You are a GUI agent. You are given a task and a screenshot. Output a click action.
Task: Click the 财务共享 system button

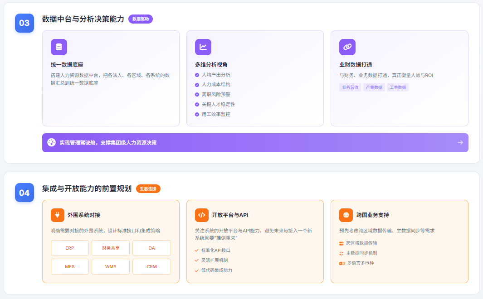(111, 248)
